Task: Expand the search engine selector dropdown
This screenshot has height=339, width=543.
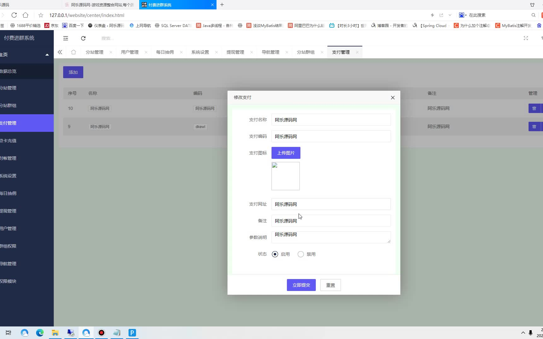Action: 463,15
